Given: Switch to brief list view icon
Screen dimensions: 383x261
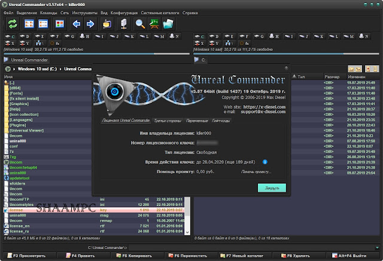Looking at the screenshot, I should point(29,24).
